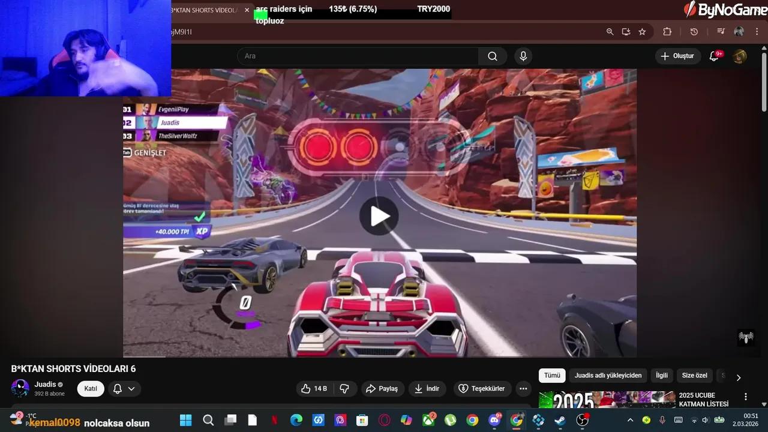Screen dimensions: 768x432
Task: Open the Juadis channel avatar
Action: (x=20, y=388)
